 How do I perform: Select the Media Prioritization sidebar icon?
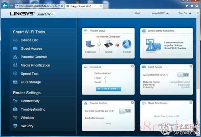pos(15,65)
